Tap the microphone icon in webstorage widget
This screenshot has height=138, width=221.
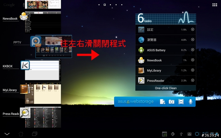[191, 102]
